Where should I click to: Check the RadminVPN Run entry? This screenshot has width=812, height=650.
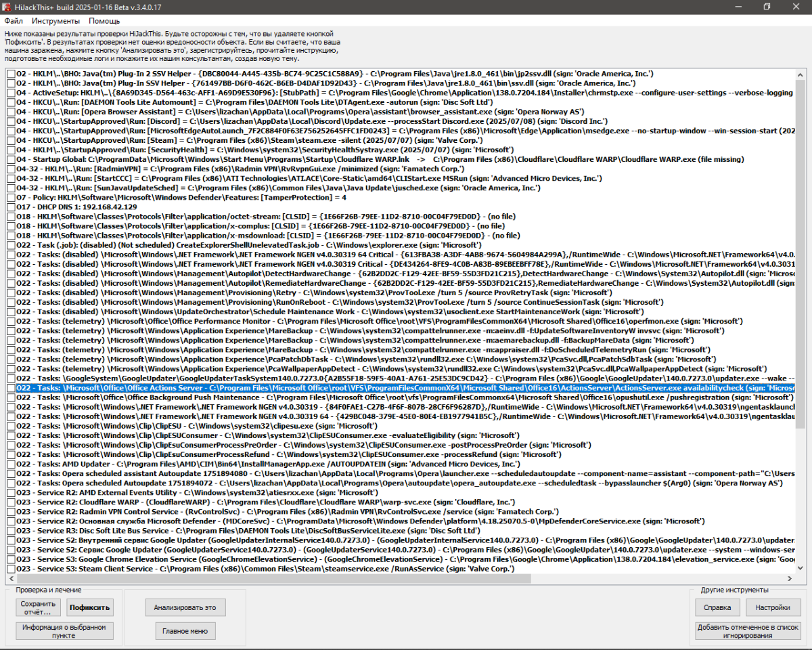tap(12, 169)
